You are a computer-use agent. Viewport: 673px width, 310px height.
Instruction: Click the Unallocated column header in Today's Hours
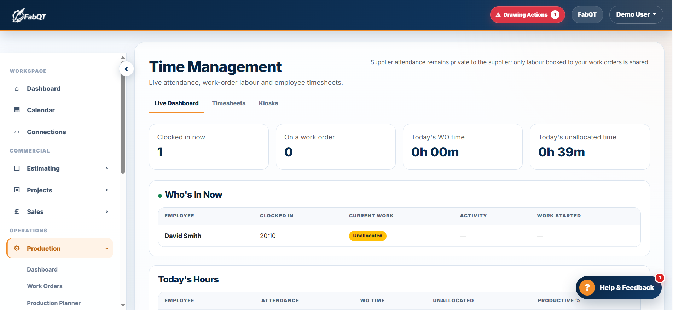pos(453,300)
